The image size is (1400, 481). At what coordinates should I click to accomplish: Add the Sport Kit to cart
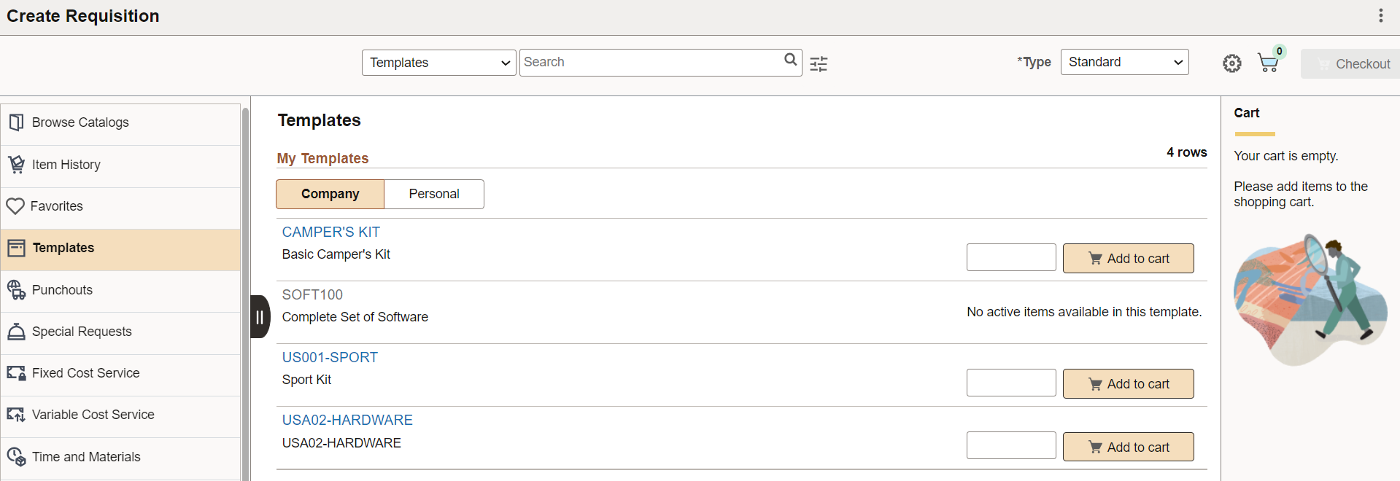tap(1128, 383)
